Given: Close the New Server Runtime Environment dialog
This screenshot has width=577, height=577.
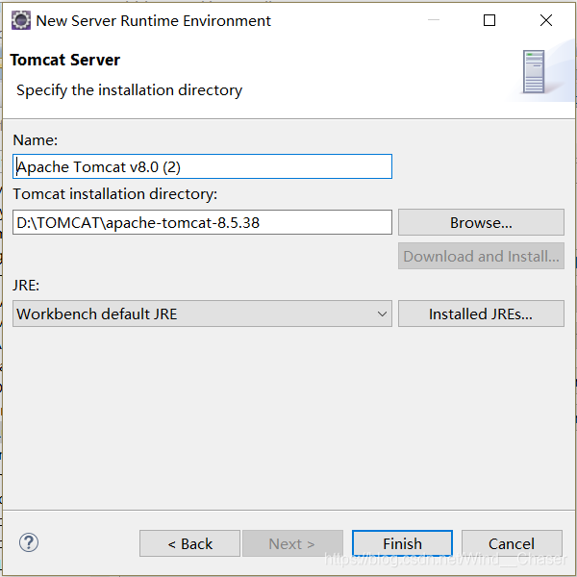Looking at the screenshot, I should (546, 20).
